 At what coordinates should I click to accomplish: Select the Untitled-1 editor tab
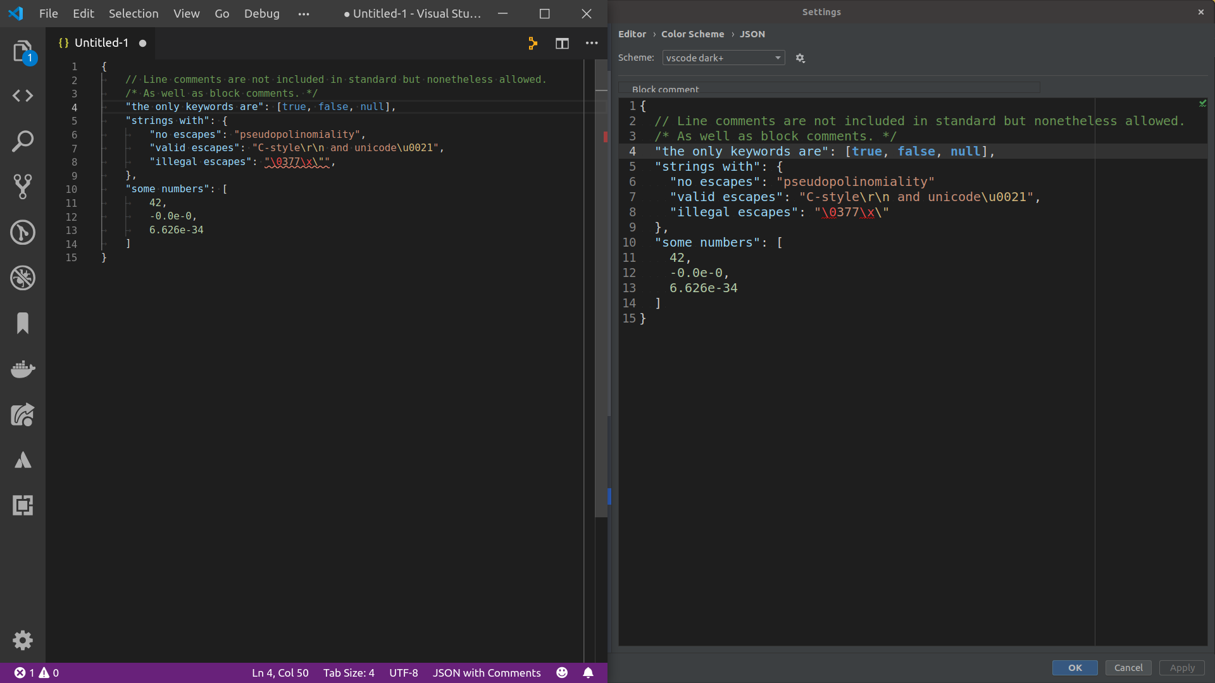tap(101, 43)
